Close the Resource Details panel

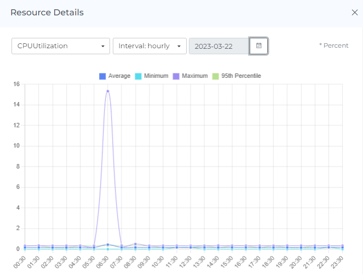coord(354,13)
